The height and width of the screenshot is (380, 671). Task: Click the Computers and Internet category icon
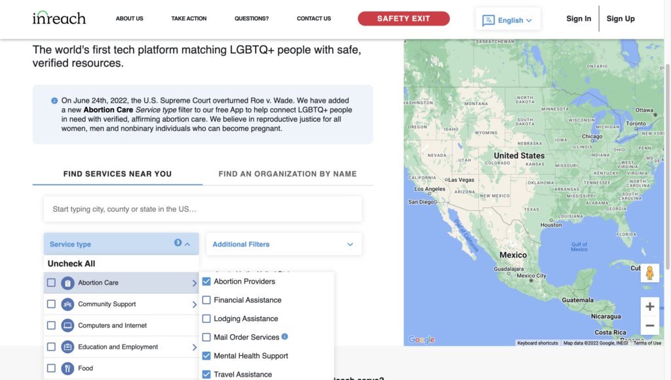[67, 326]
